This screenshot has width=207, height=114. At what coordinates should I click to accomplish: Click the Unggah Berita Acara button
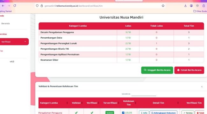157,70
